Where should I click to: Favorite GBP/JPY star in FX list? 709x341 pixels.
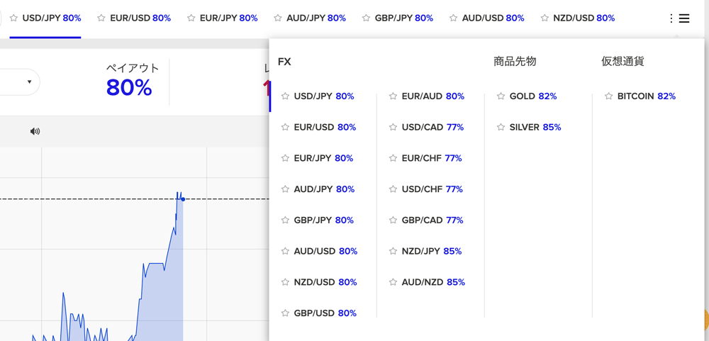[x=285, y=220]
